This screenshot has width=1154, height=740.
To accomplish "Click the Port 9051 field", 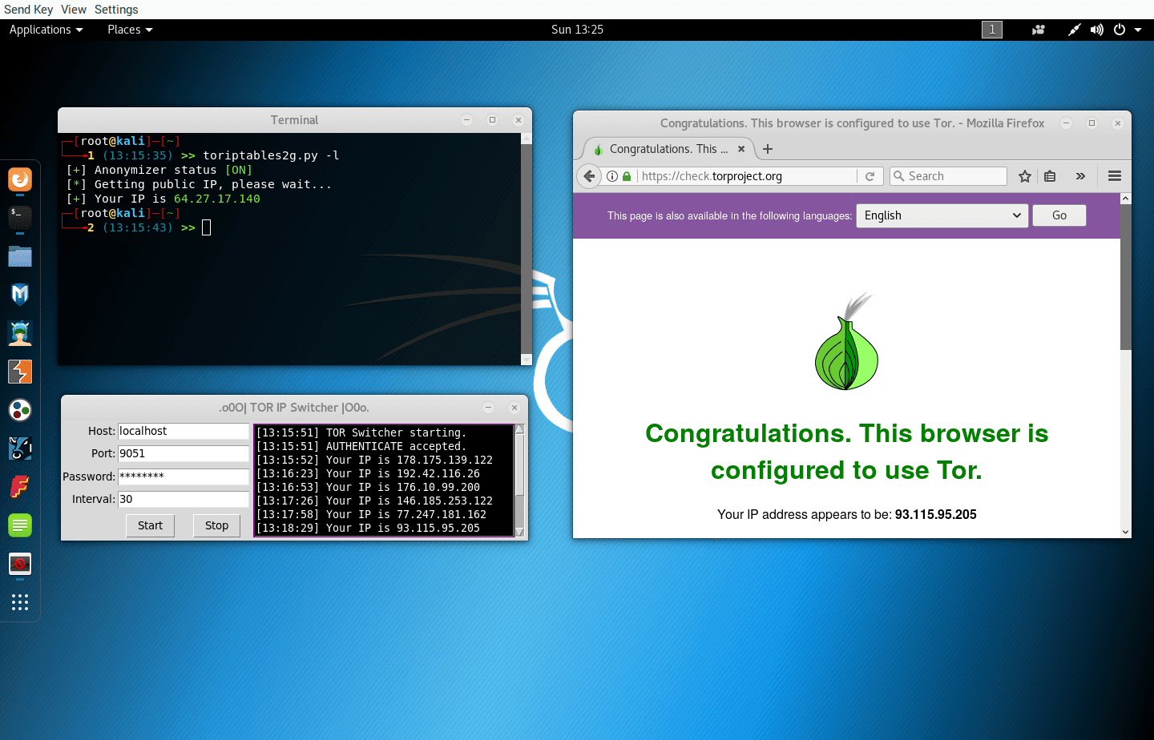I will [x=184, y=453].
